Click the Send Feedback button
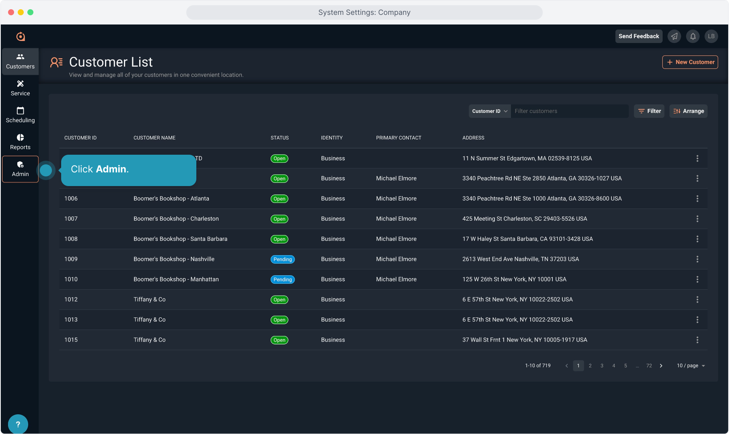 [638, 36]
